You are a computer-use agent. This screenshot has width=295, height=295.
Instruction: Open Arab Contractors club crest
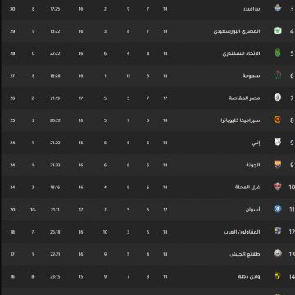tap(278, 231)
